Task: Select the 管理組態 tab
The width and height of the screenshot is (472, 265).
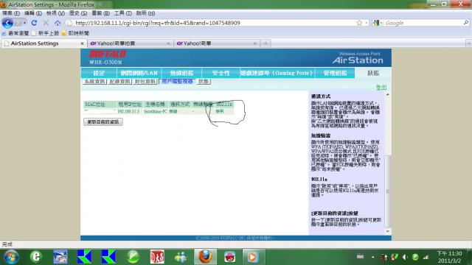Action: point(335,73)
